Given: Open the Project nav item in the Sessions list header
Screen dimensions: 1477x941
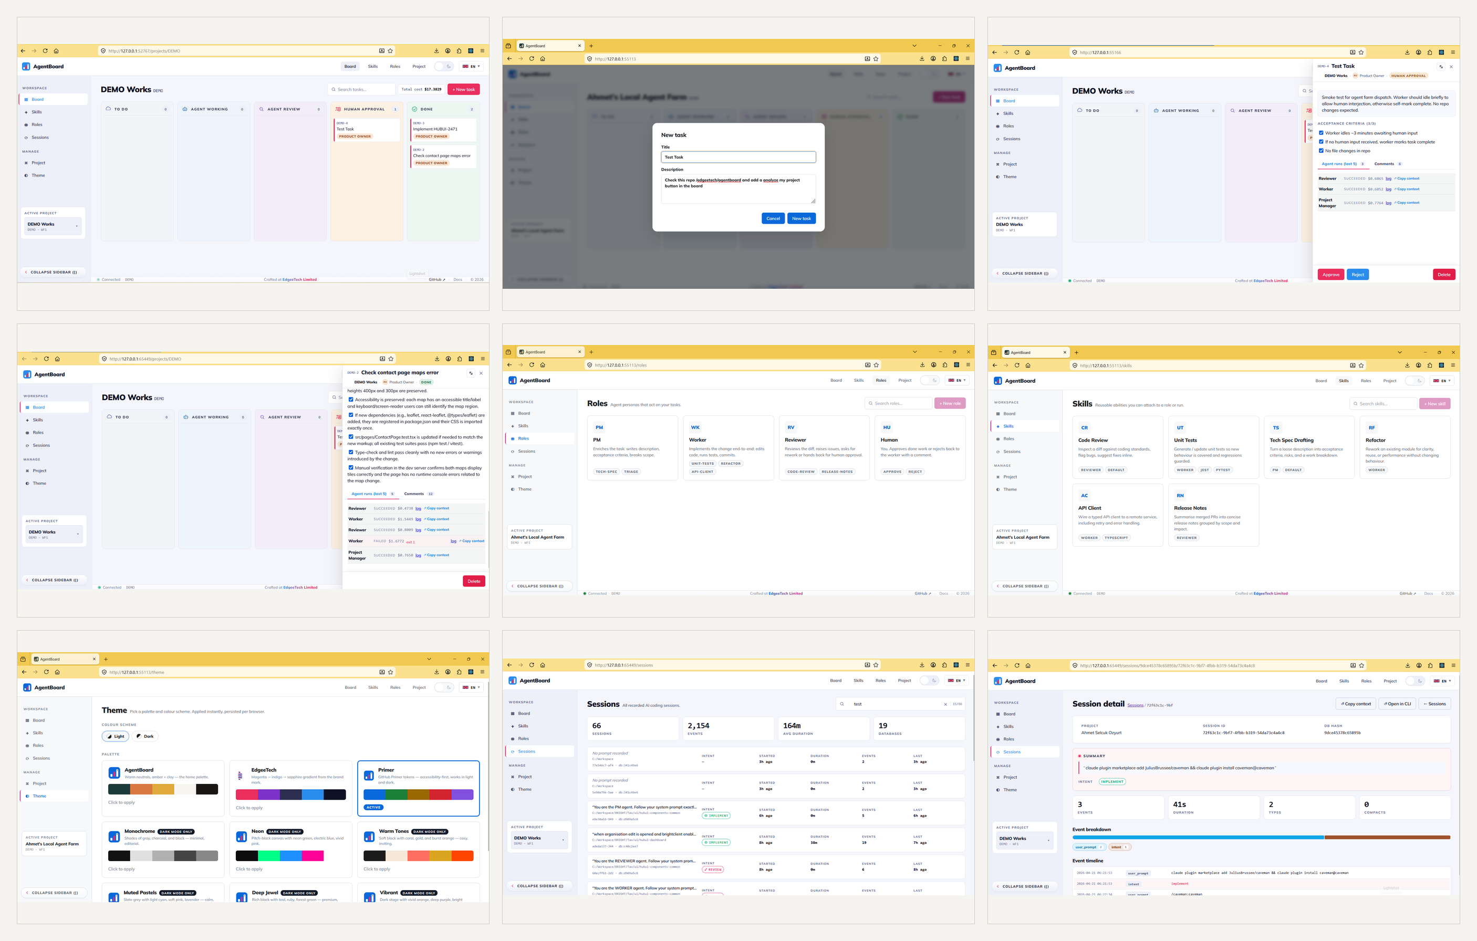Looking at the screenshot, I should (x=904, y=681).
